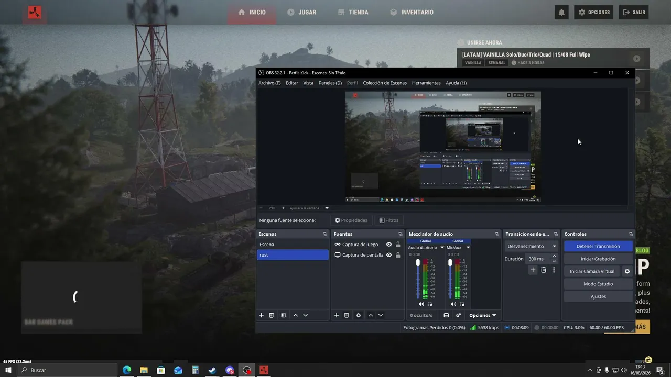This screenshot has width=671, height=377.
Task: Open the Paneles menu
Action: click(x=330, y=83)
